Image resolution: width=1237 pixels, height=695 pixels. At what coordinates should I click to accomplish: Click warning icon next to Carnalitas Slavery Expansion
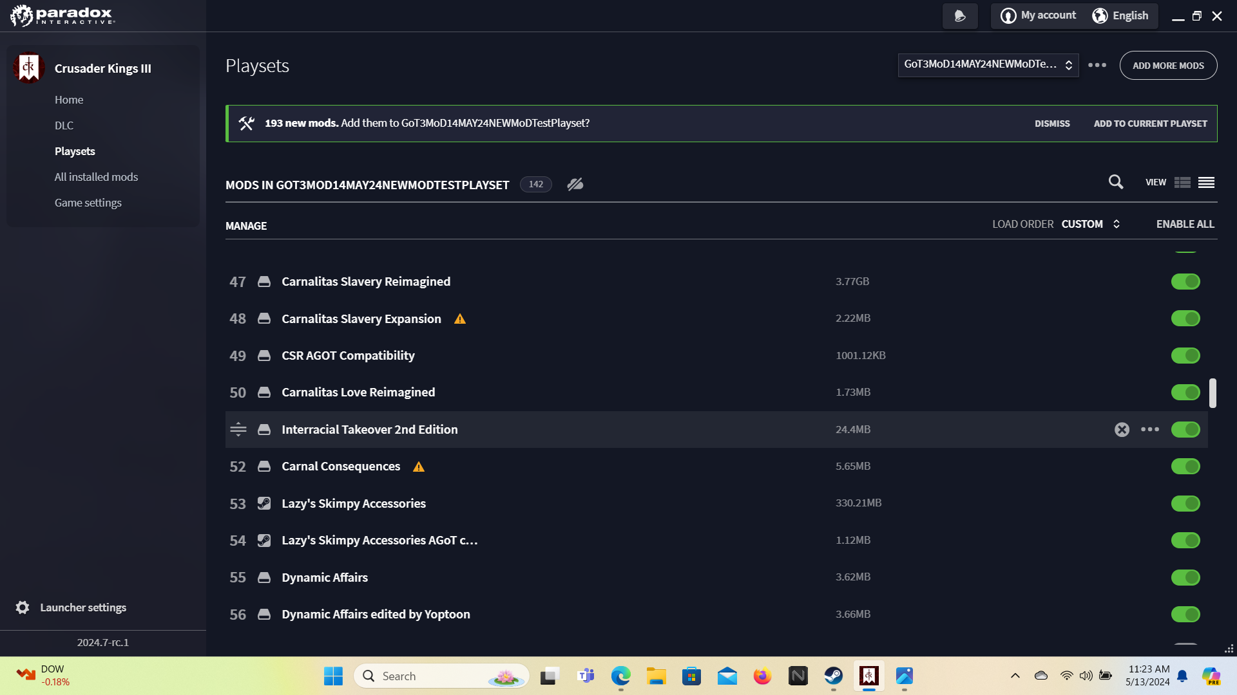(x=460, y=319)
